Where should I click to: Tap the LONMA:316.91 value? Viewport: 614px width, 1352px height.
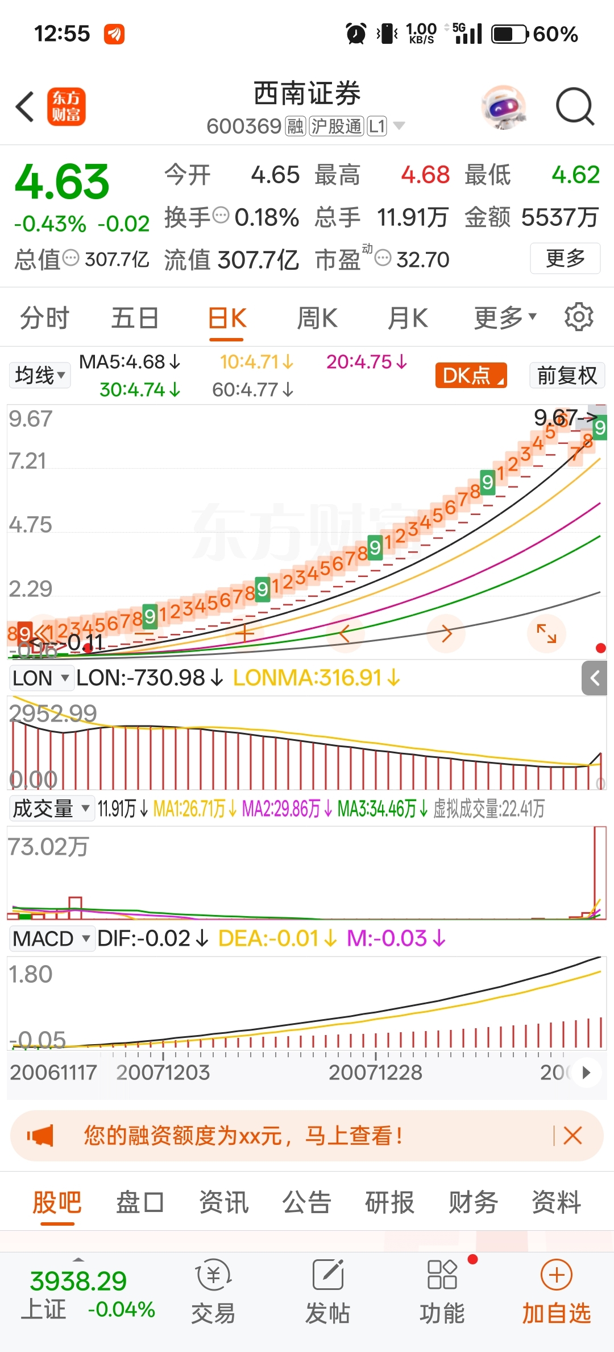tap(317, 678)
